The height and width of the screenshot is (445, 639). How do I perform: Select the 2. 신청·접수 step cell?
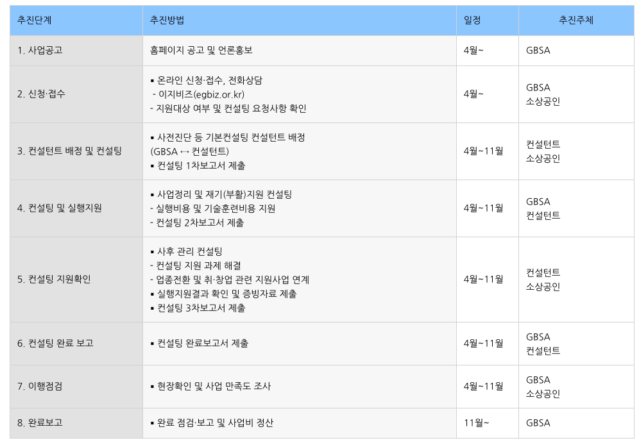[76, 94]
